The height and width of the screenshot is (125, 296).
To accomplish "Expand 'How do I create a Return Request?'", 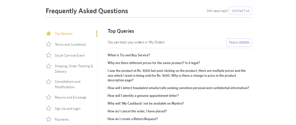I will pyautogui.click(x=133, y=119).
